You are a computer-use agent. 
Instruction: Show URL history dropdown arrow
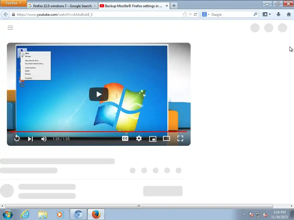coord(190,14)
